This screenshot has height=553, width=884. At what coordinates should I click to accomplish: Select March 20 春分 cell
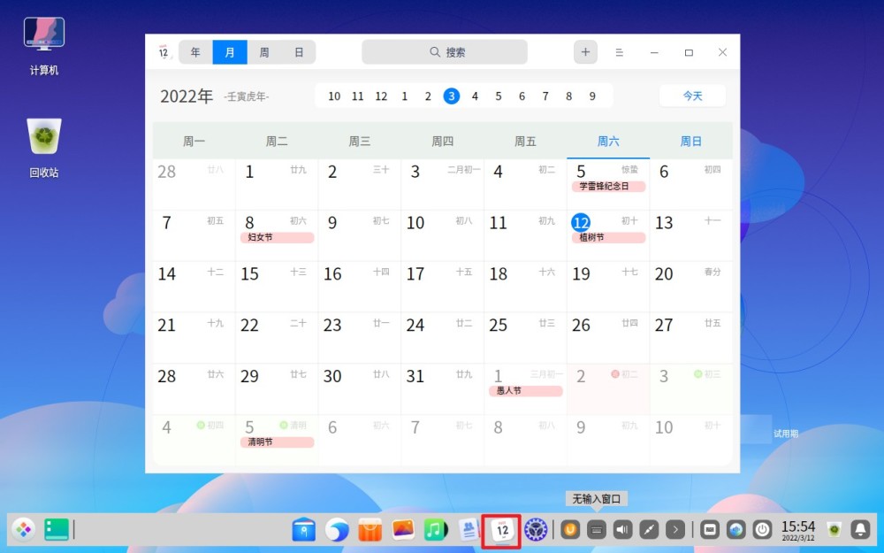point(691,287)
